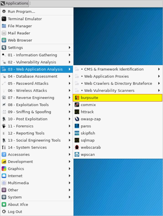
Task: Select the skipfish label text
Action: pyautogui.click(x=88, y=133)
